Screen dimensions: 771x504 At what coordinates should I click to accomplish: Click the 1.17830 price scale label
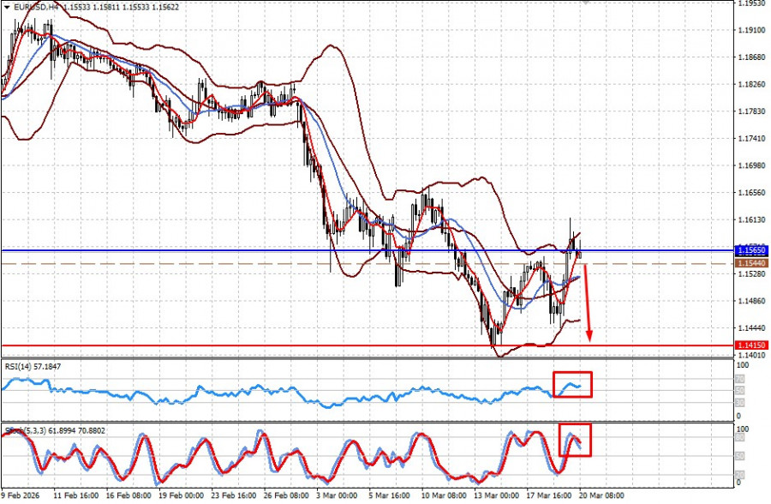pyautogui.click(x=752, y=111)
